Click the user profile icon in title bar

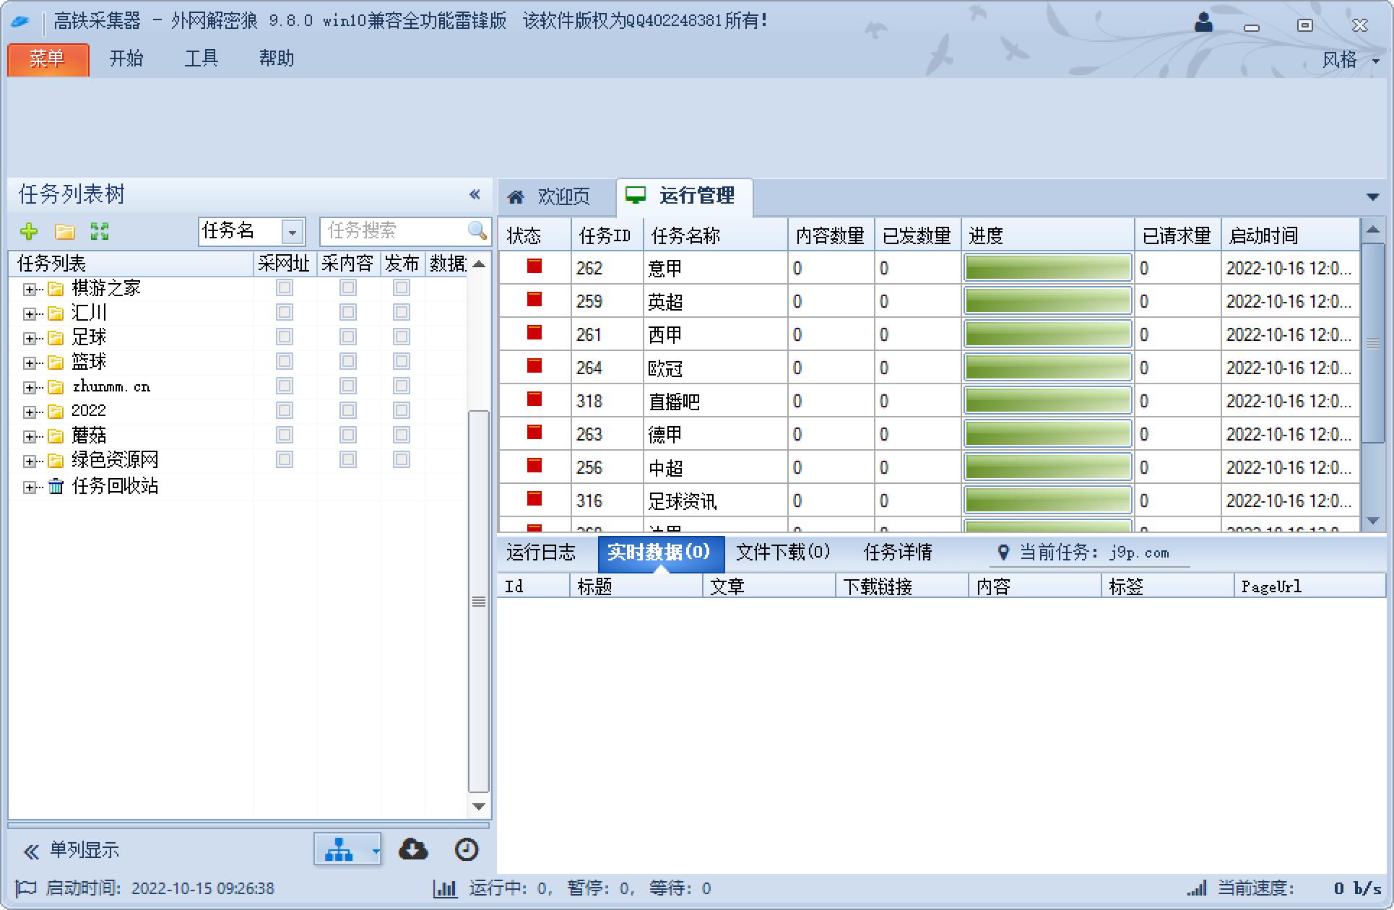click(x=1203, y=22)
